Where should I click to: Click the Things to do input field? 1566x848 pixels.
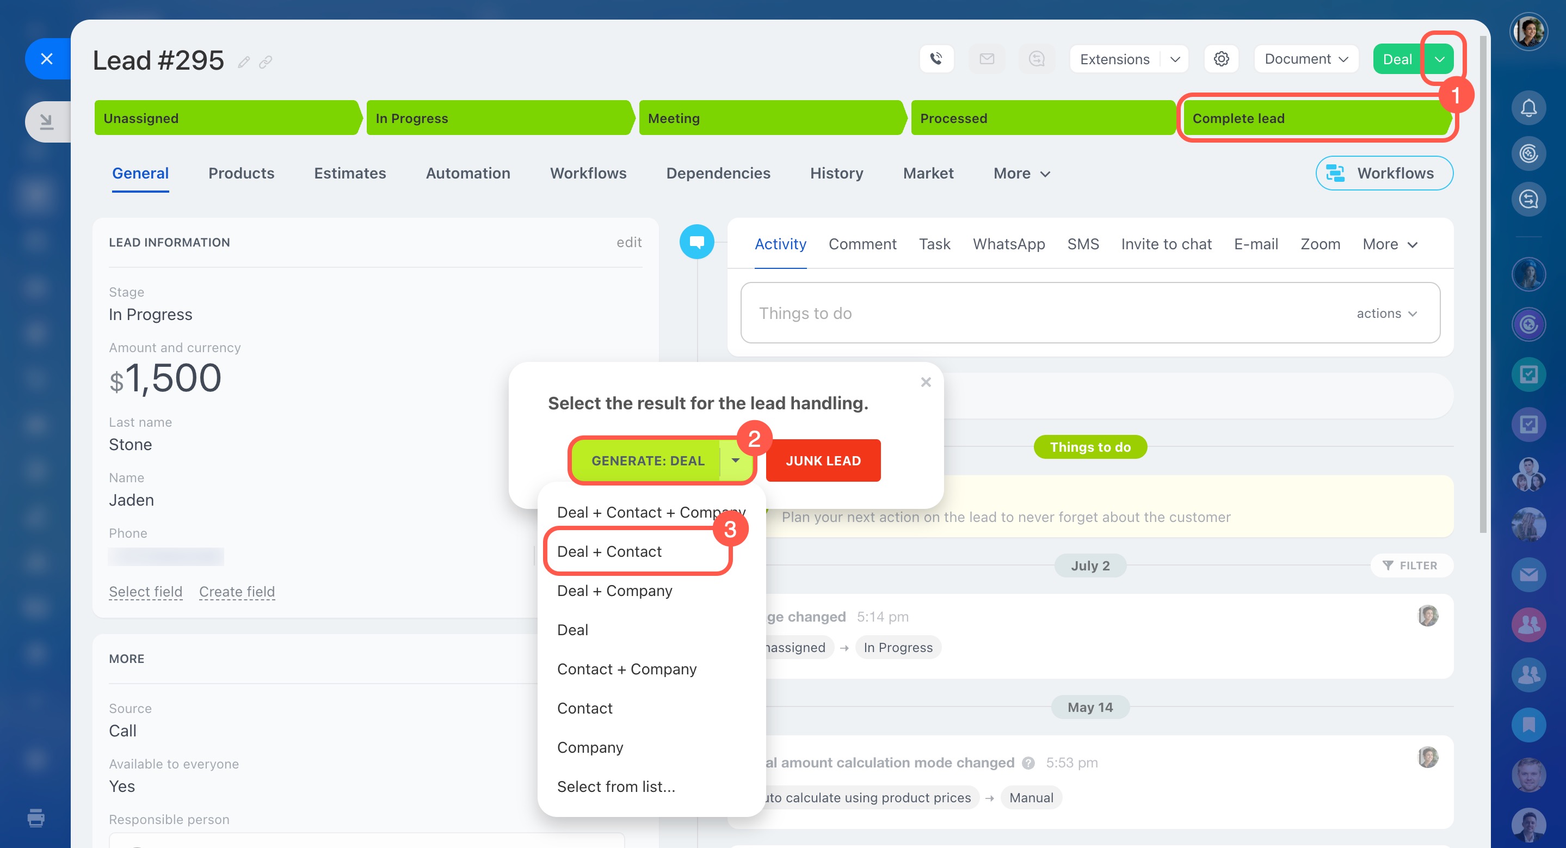1033,313
